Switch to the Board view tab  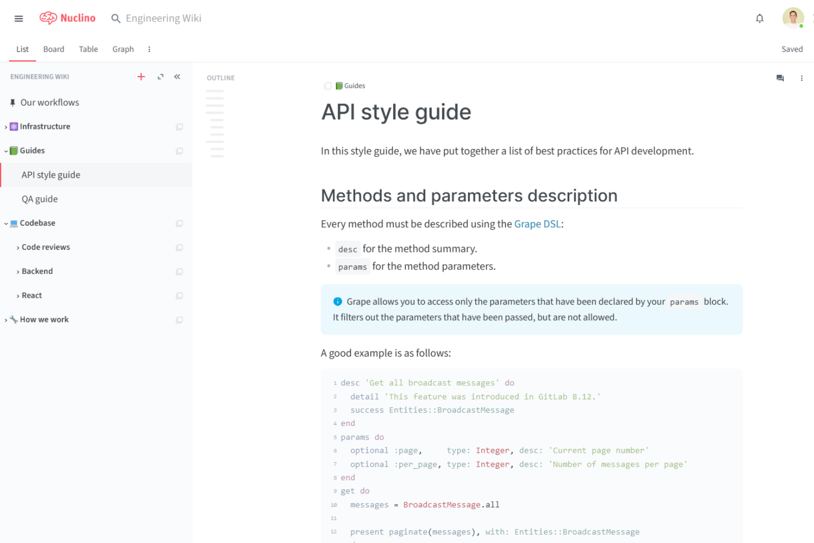pyautogui.click(x=54, y=50)
